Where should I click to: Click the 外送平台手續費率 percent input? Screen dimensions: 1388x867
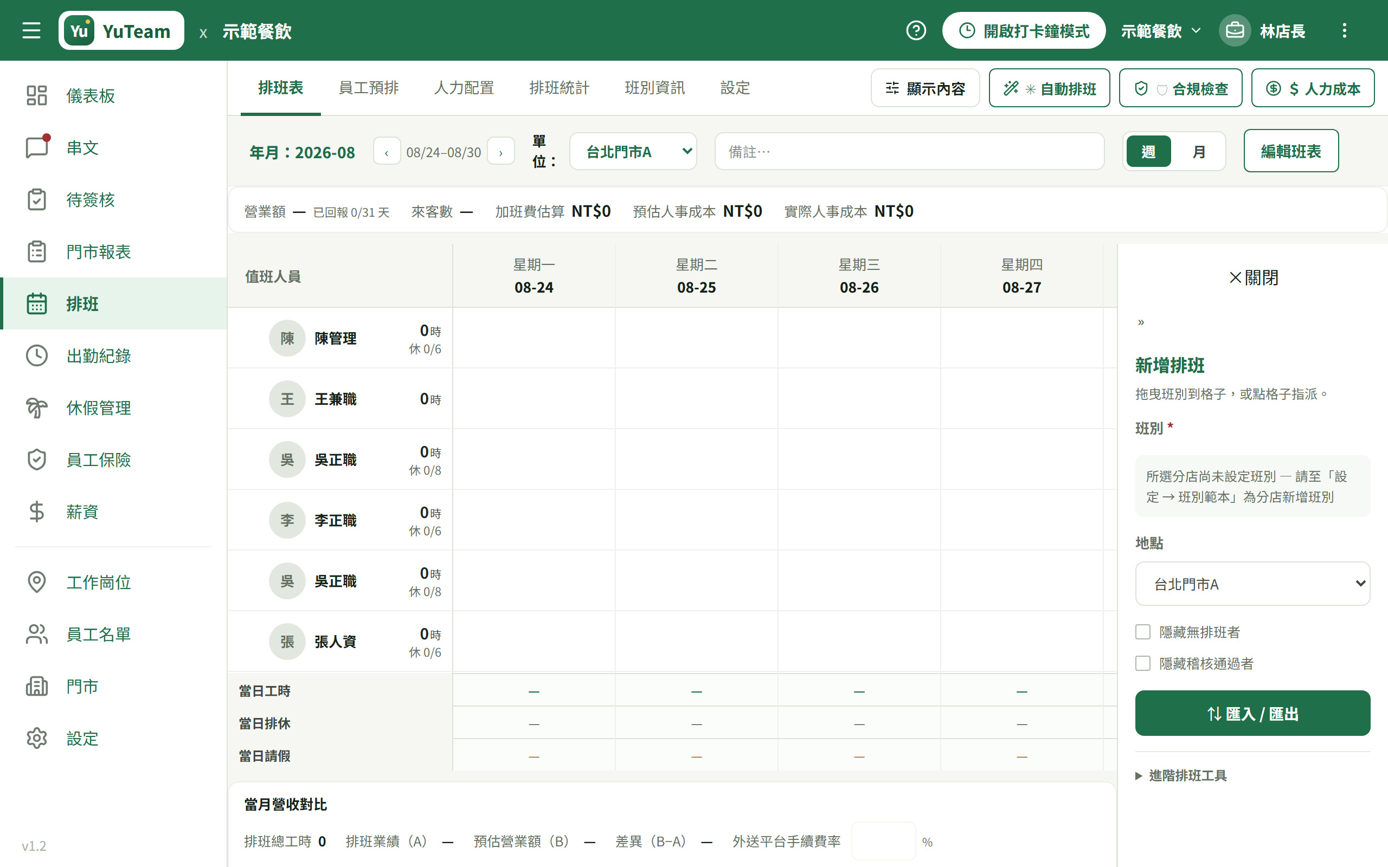click(x=884, y=841)
